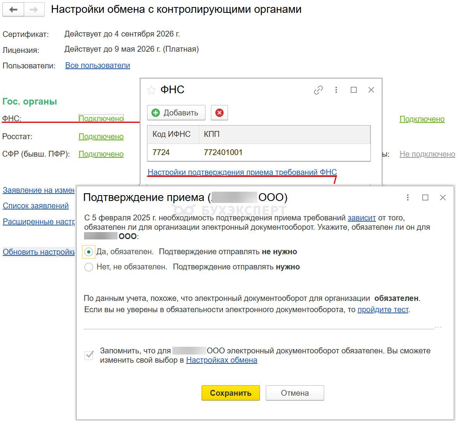This screenshot has height=421, width=458.
Task: Click the пройдите тест link
Action: point(383,309)
